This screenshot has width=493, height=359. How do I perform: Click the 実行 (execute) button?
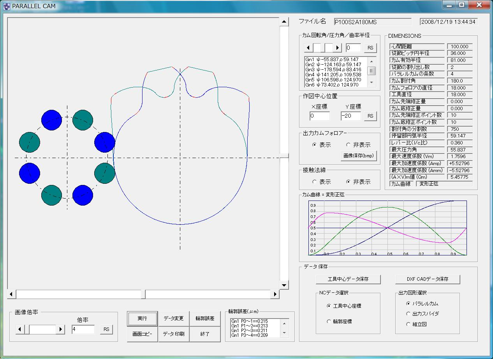point(142,319)
